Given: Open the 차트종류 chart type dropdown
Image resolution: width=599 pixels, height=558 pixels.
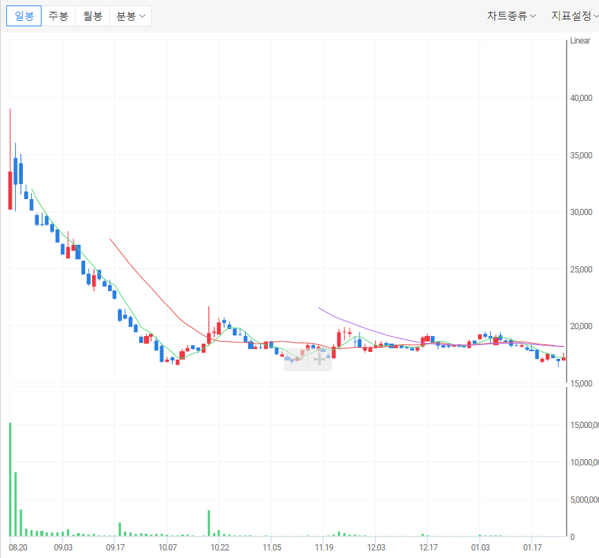Looking at the screenshot, I should tap(511, 16).
